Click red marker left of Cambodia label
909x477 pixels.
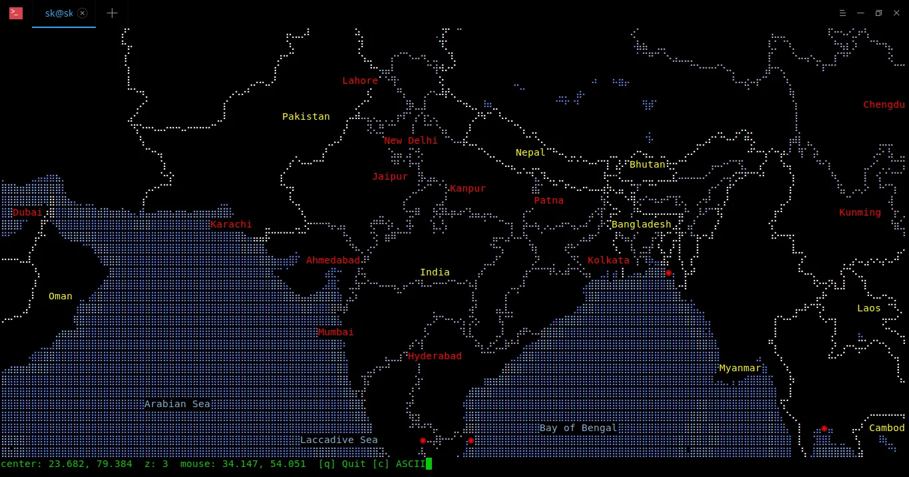point(824,428)
